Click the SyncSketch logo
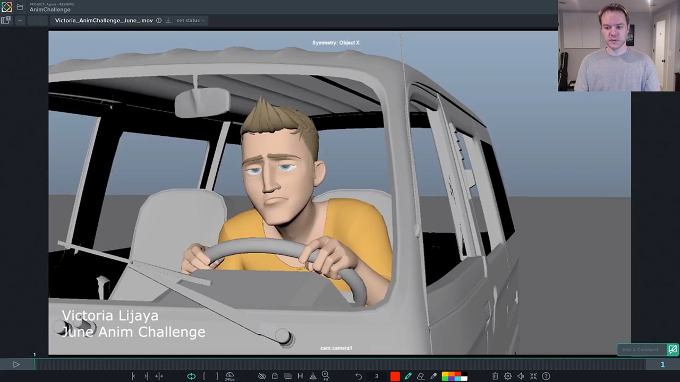Image resolution: width=680 pixels, height=382 pixels. pos(6,7)
